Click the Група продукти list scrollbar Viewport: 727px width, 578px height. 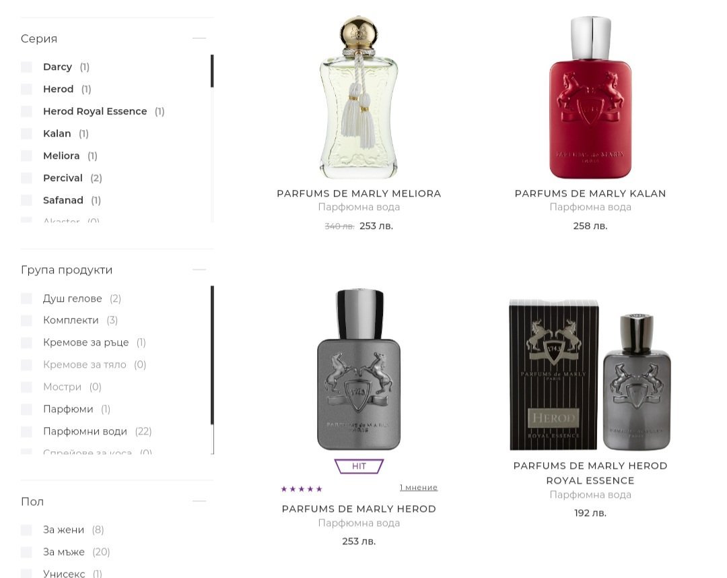(x=212, y=355)
